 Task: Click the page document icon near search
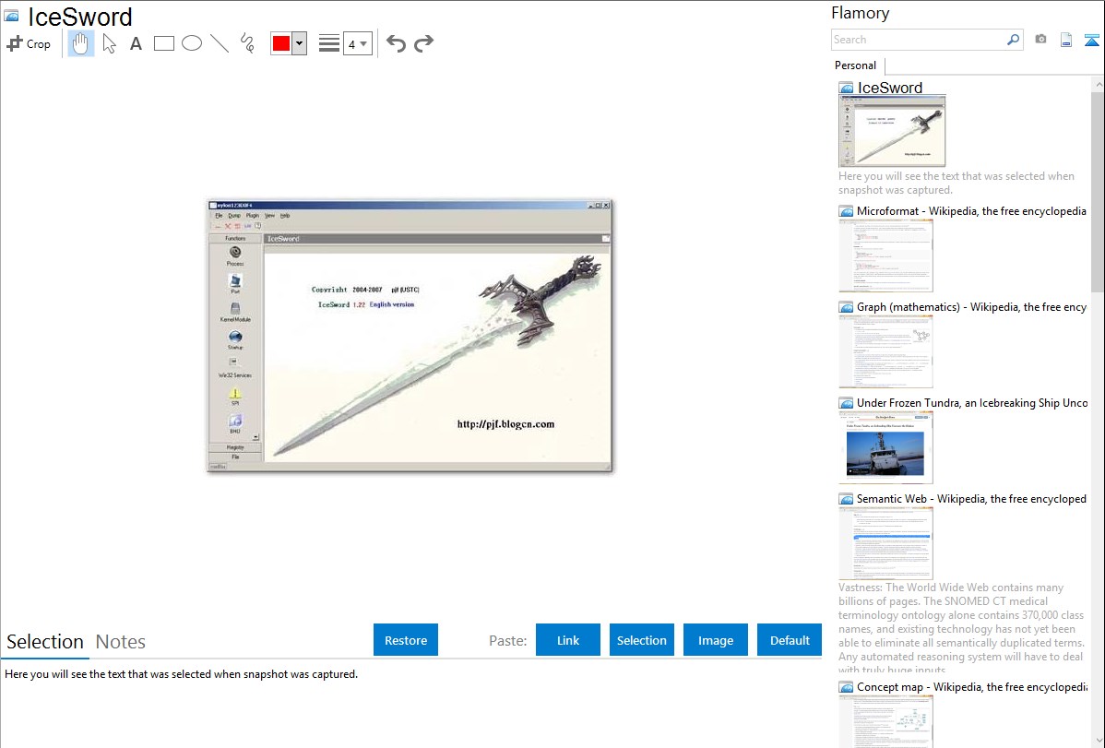click(1066, 40)
